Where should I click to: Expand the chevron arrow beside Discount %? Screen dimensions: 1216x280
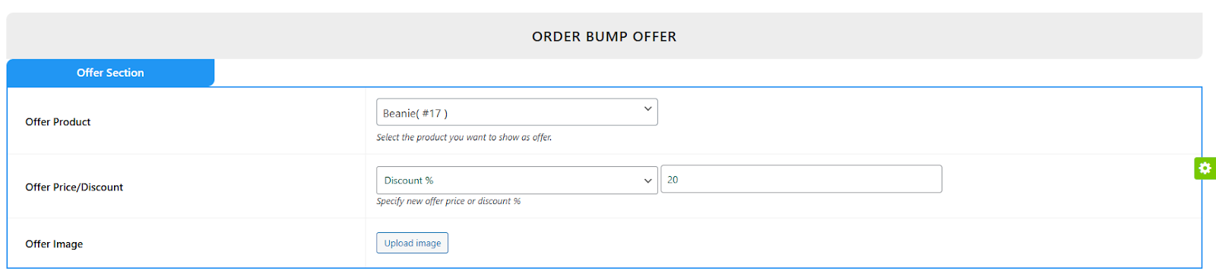(x=648, y=181)
